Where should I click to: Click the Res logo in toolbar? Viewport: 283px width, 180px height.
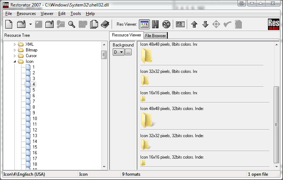click(274, 24)
